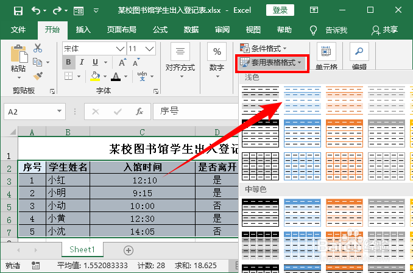Click the 登录 sign-in button
Viewport: 413px width, 273px height.
[x=280, y=10]
